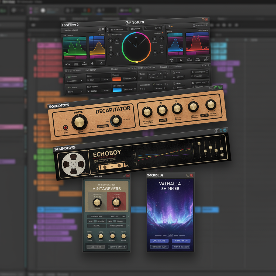Click left outlined button at Valhalla Shimmer bottom
Image resolution: width=276 pixels, height=276 pixels.
(x=159, y=247)
